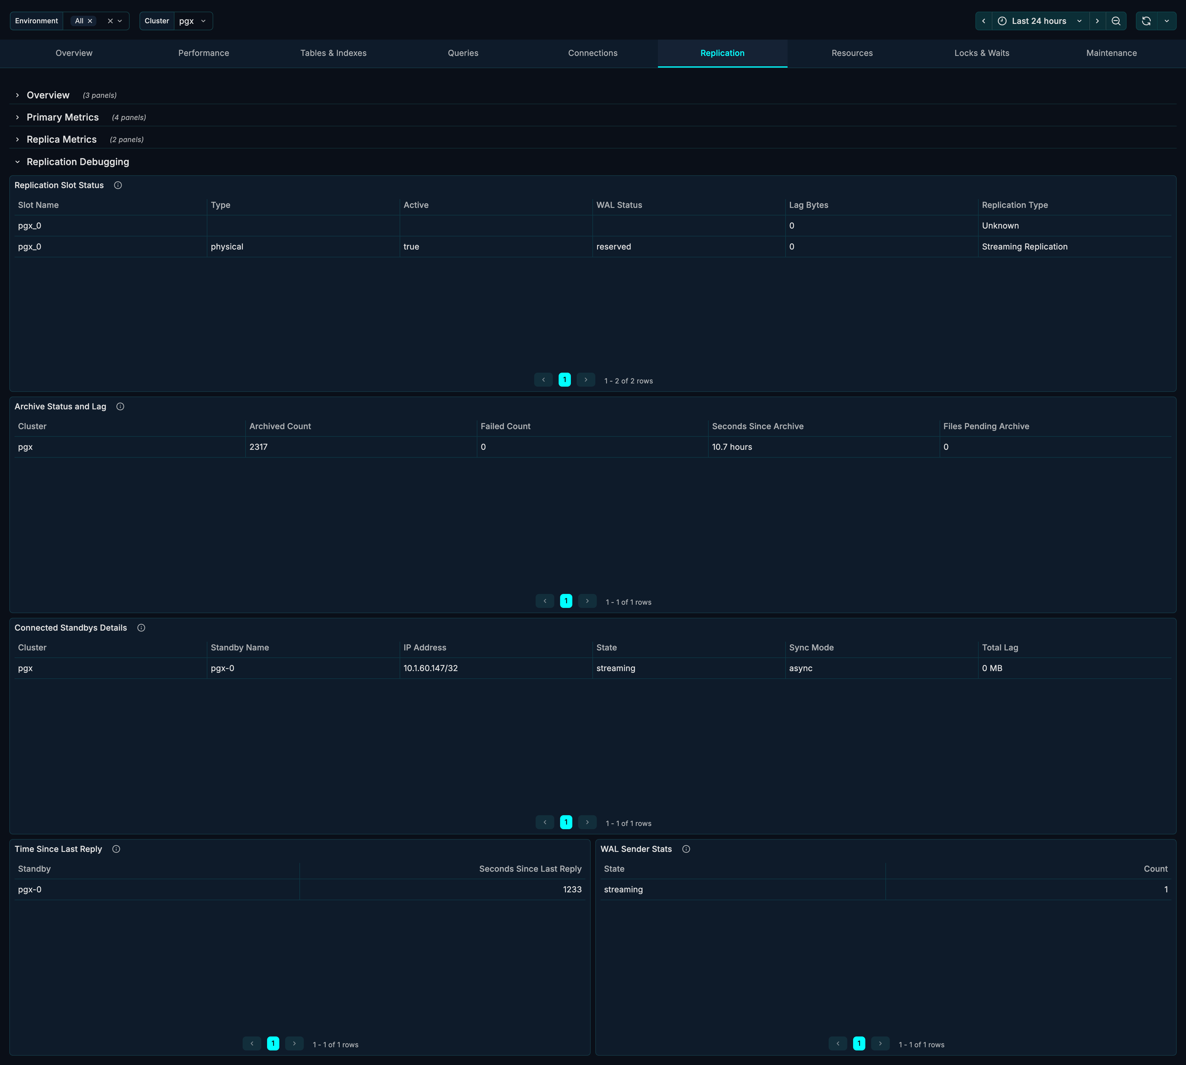The image size is (1186, 1065).
Task: Open the Last 24 hours time picker
Action: tap(1040, 21)
